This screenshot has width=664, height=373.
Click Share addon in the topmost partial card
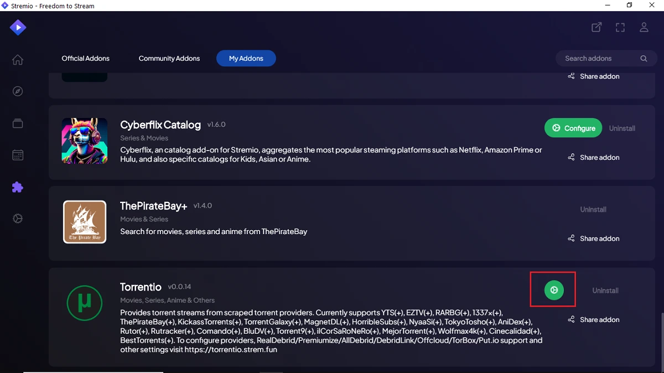(x=594, y=76)
